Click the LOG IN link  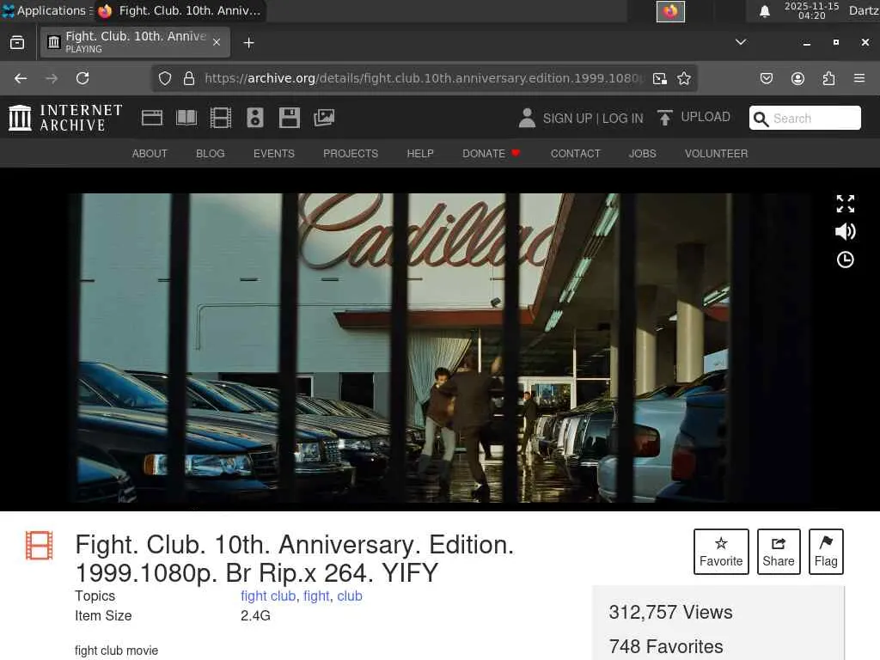pos(622,119)
